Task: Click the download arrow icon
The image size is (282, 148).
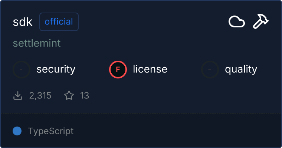Action: point(18,96)
